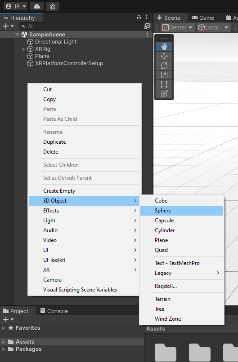Open the Unity package manager hexagon icon
The width and height of the screenshot is (238, 362).
(x=53, y=6)
